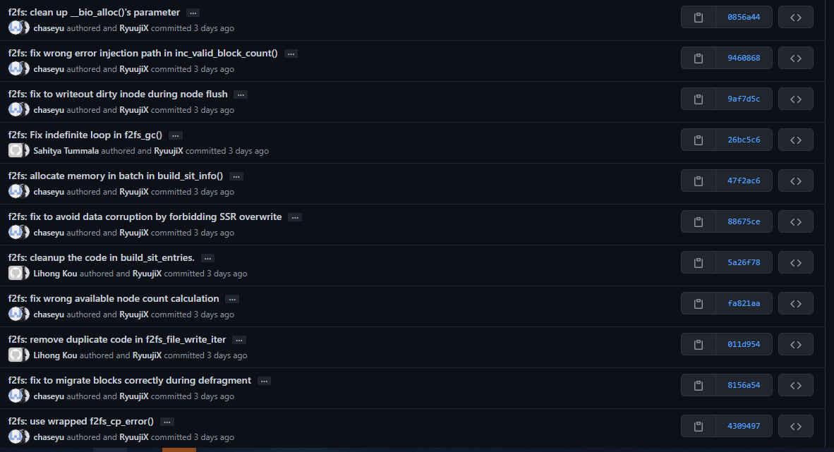The image size is (834, 452).
Task: Copy the SHA of commit 9460868
Action: tap(699, 58)
